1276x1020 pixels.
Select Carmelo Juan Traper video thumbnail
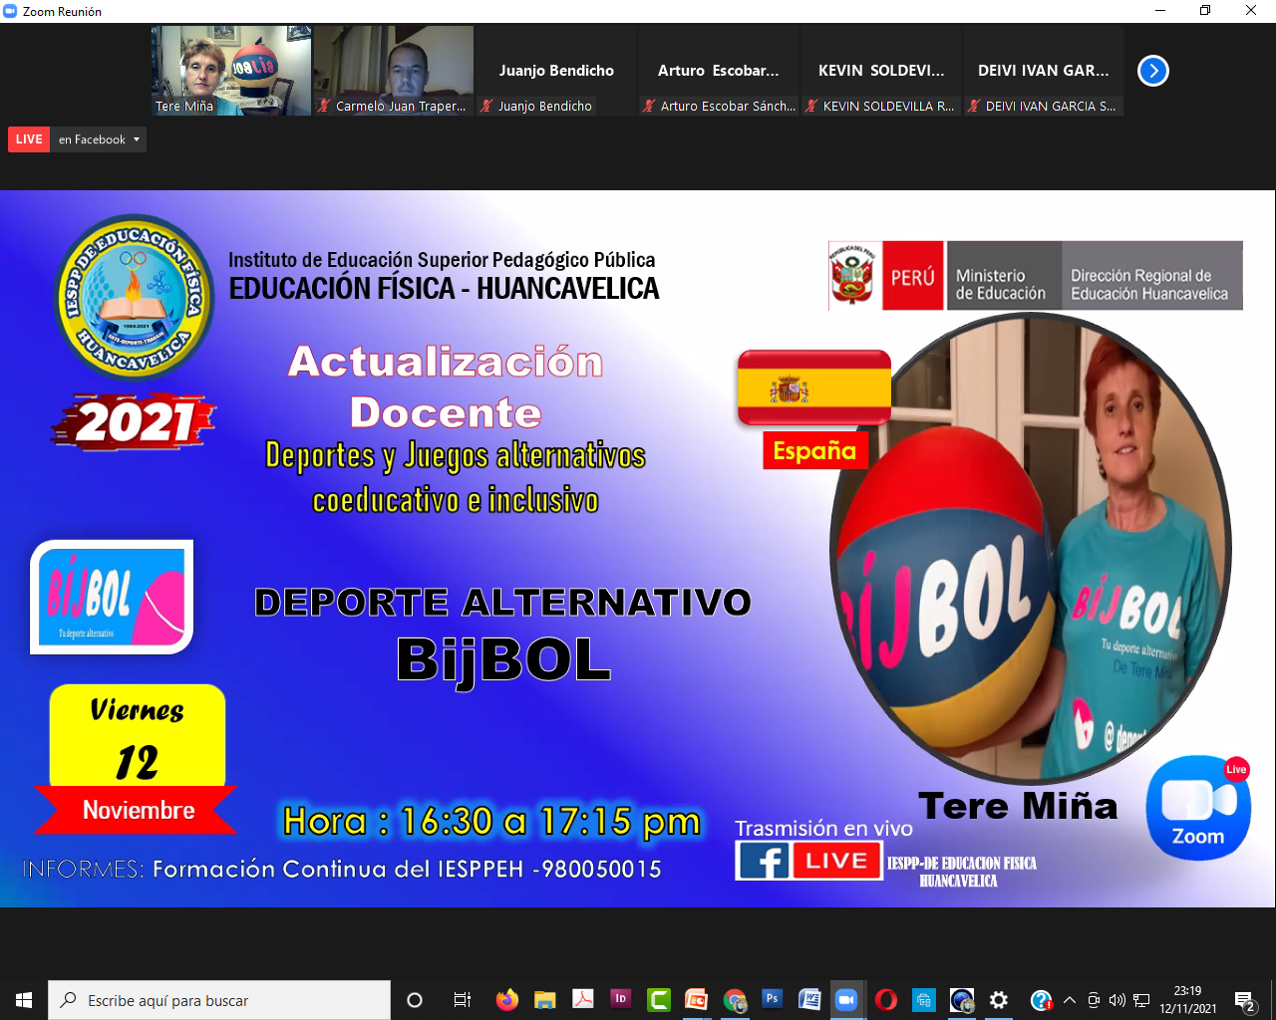393,70
